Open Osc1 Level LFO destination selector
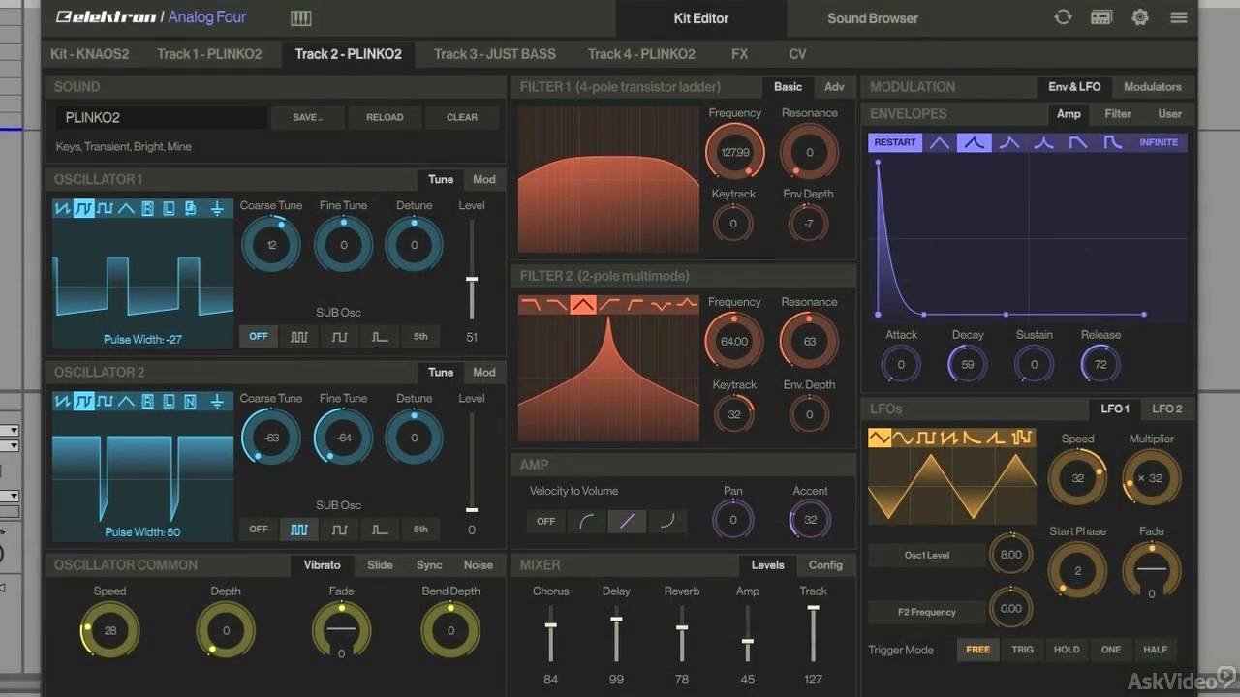Image resolution: width=1240 pixels, height=697 pixels. 927,555
